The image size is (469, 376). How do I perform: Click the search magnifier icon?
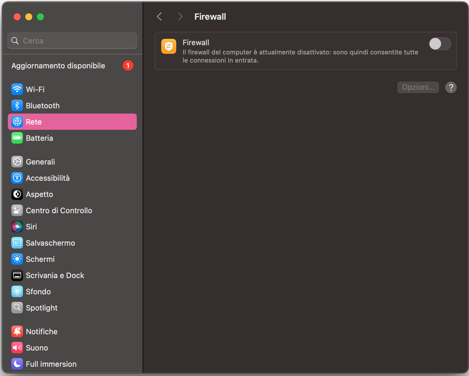[x=15, y=41]
